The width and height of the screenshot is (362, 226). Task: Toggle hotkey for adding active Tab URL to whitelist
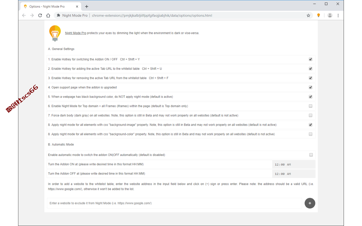pos(311,69)
